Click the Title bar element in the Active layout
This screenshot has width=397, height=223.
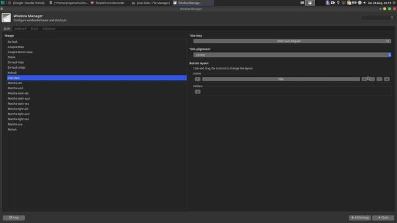click(281, 79)
